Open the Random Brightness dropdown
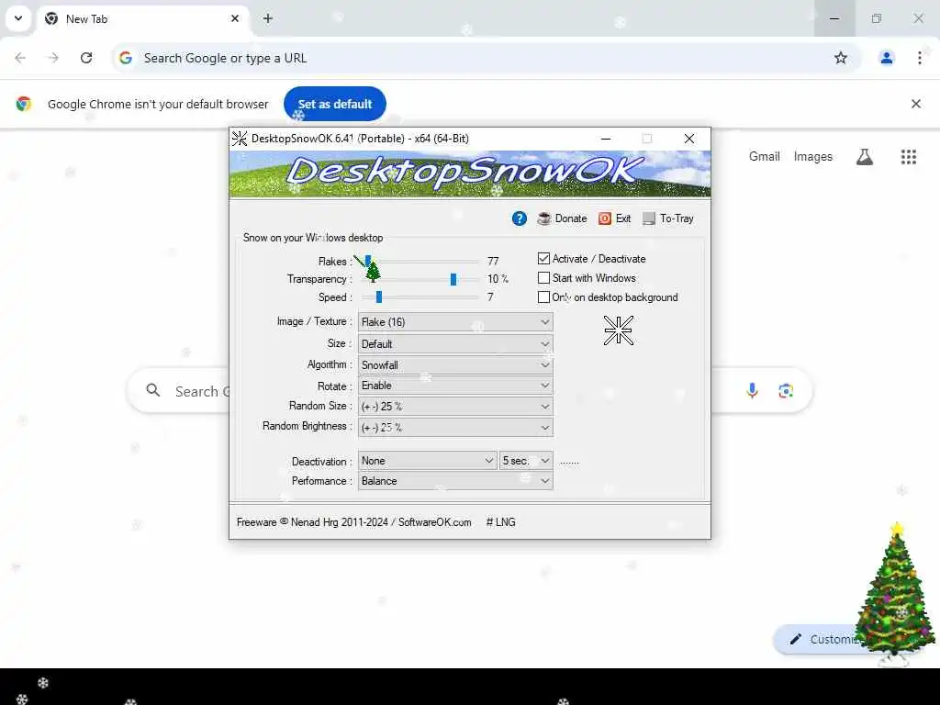 455,428
